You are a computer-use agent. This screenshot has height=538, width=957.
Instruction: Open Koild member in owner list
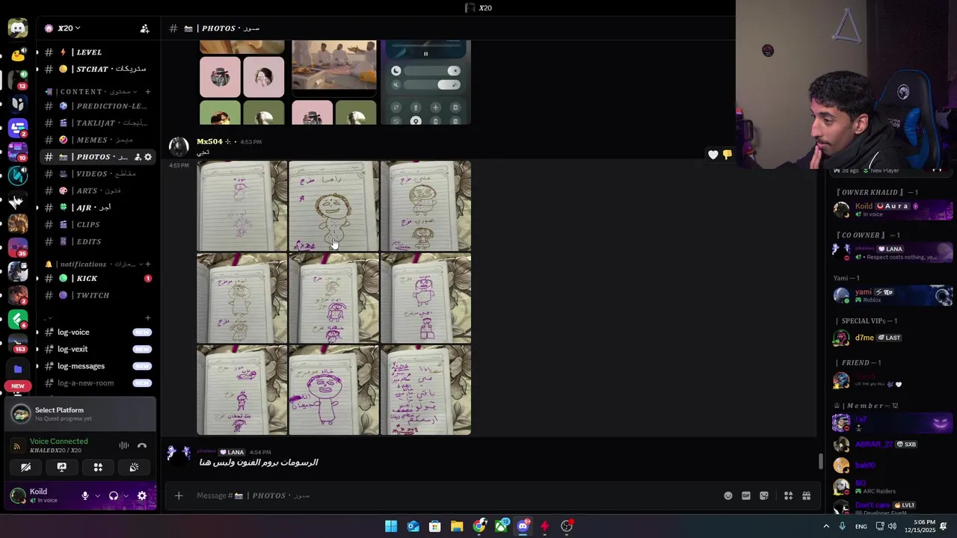893,210
